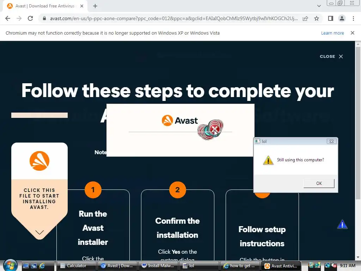Click Switch between windows quick launch icon
The image size is (361, 271).
[x=33, y=266]
